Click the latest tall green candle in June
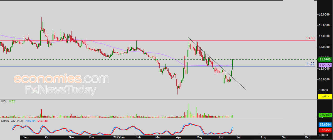333x140 pixels. (x=233, y=64)
